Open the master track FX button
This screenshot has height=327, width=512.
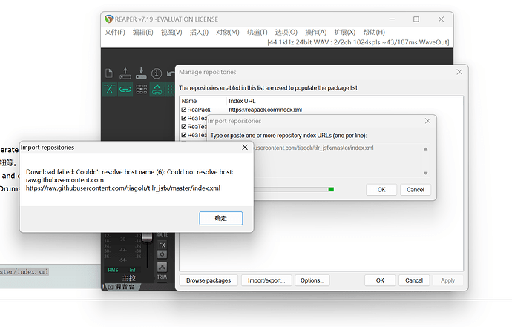163,245
